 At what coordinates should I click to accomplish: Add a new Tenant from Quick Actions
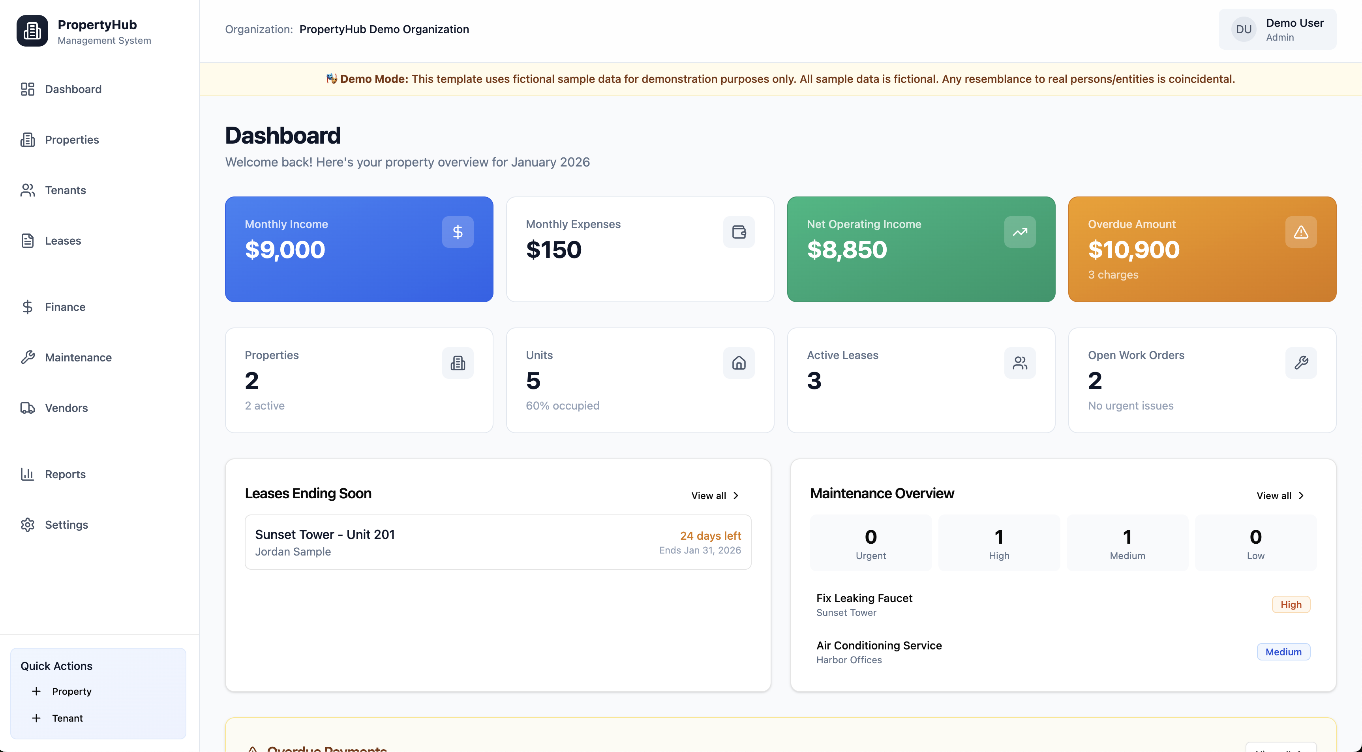(98, 718)
